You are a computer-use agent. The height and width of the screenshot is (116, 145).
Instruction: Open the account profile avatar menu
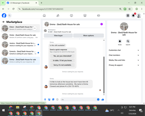click(x=139, y=15)
